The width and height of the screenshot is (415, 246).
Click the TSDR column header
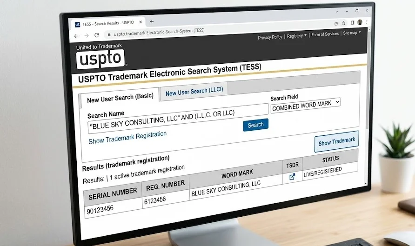(x=293, y=166)
